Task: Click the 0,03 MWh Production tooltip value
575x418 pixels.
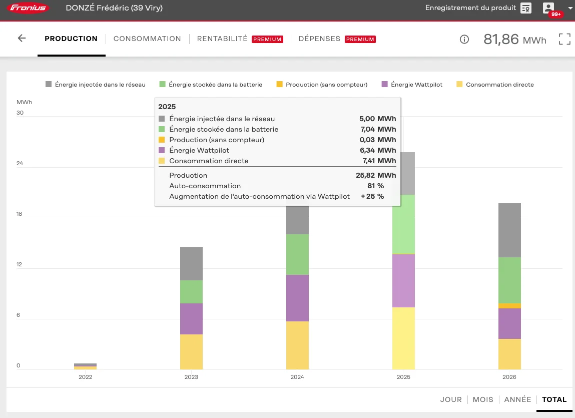Action: pyautogui.click(x=378, y=140)
